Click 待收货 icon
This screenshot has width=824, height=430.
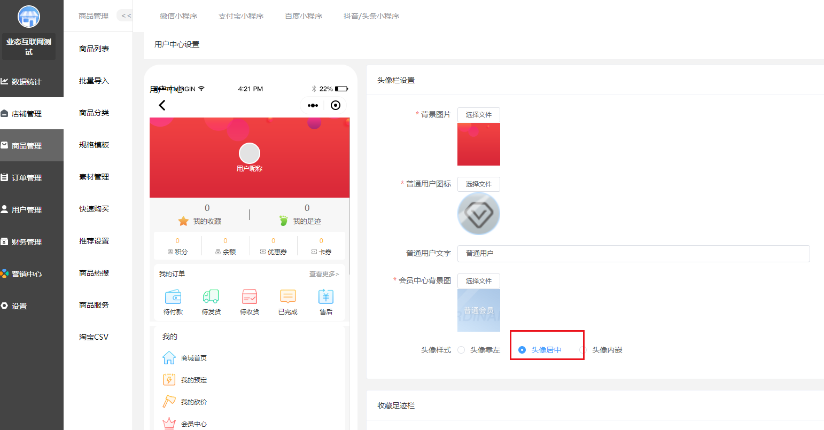click(250, 296)
